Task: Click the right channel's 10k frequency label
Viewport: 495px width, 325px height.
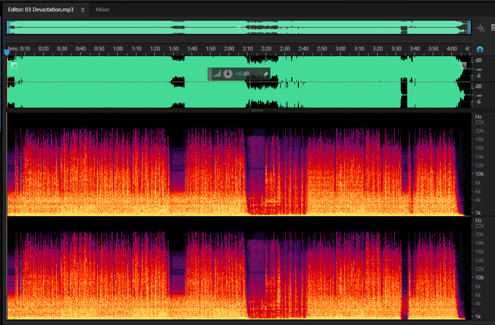Action: [x=479, y=278]
